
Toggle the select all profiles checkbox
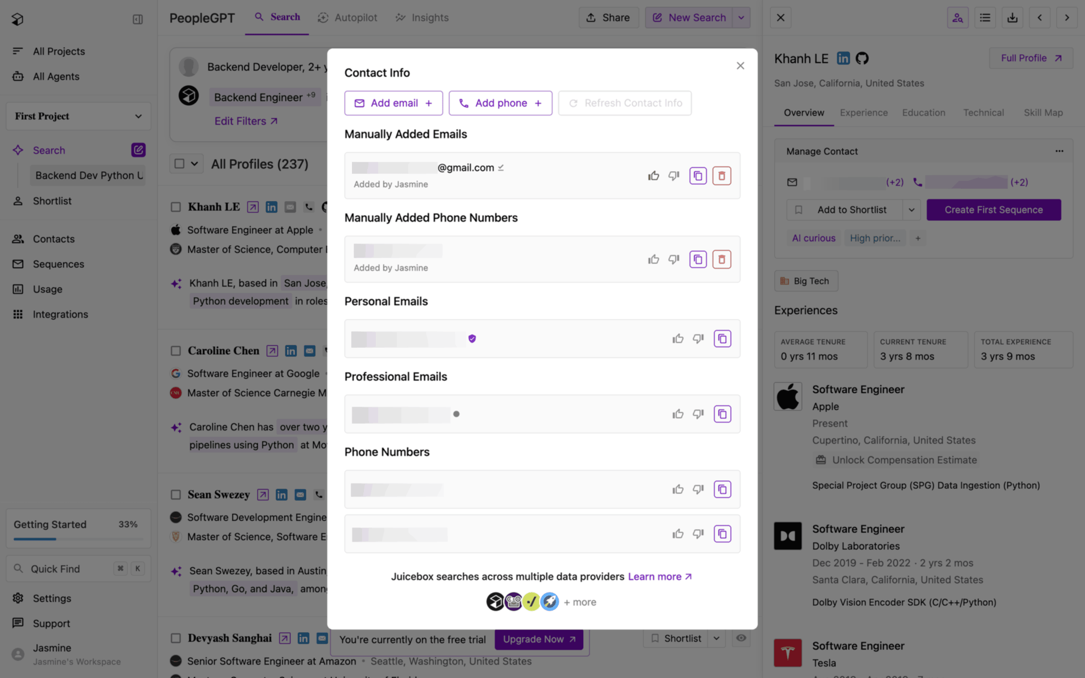point(179,164)
